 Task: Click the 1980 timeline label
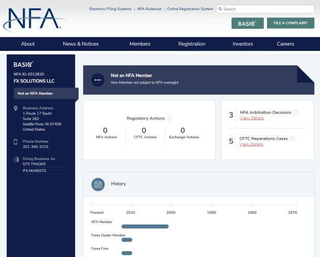pos(252,212)
